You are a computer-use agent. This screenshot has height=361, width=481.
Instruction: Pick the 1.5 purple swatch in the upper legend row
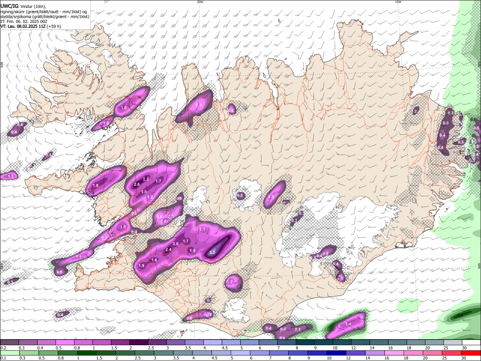coord(120,343)
